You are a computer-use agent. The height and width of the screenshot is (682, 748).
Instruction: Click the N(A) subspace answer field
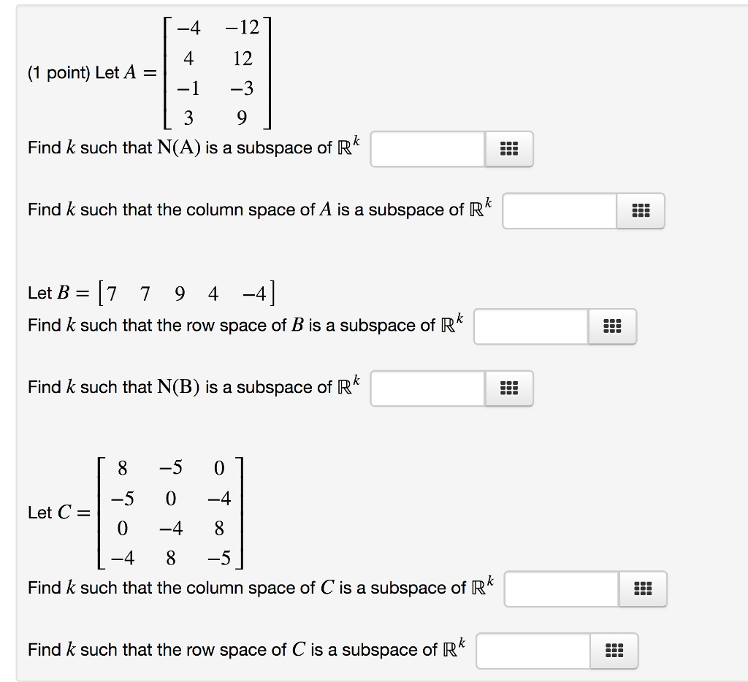tap(428, 150)
